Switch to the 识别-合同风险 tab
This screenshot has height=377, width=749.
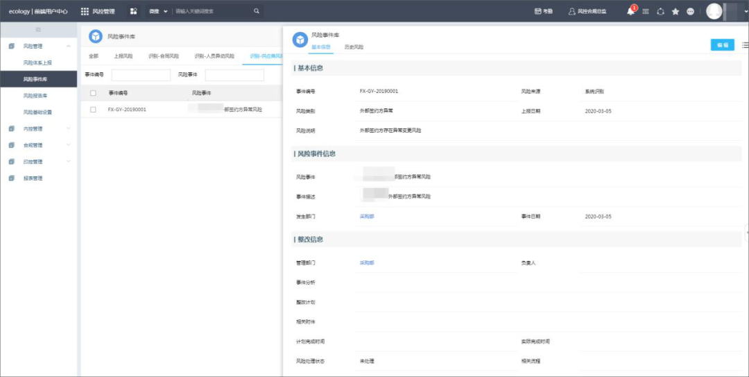tap(164, 56)
